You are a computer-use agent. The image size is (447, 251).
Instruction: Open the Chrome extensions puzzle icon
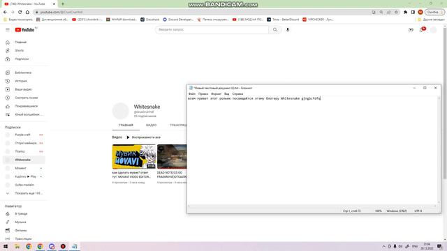tap(405, 13)
